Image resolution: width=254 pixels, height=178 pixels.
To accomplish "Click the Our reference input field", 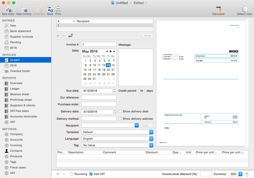I will tap(99, 97).
